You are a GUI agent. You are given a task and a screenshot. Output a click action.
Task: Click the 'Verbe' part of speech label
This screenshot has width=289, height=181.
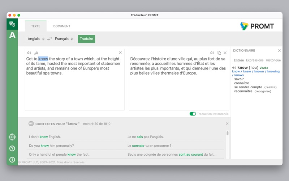click(264, 68)
